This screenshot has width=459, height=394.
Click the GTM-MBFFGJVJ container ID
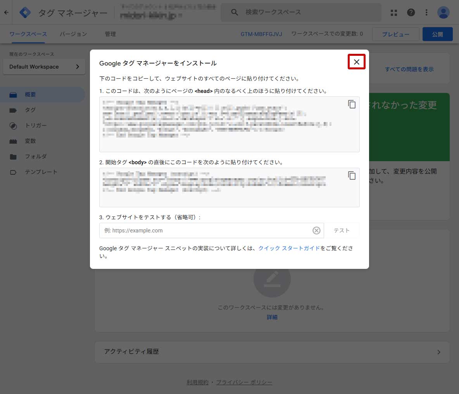(x=261, y=34)
